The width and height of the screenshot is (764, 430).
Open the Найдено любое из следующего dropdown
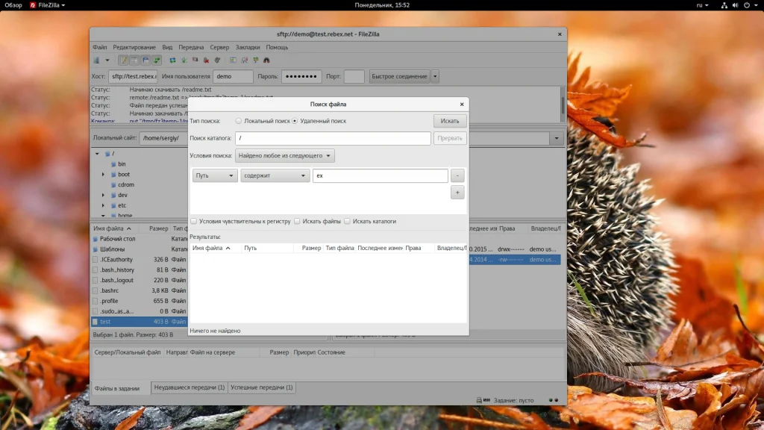tap(285, 156)
